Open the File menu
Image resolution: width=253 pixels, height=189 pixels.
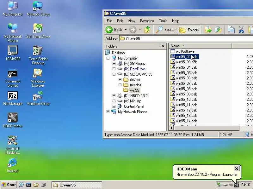tap(109, 21)
